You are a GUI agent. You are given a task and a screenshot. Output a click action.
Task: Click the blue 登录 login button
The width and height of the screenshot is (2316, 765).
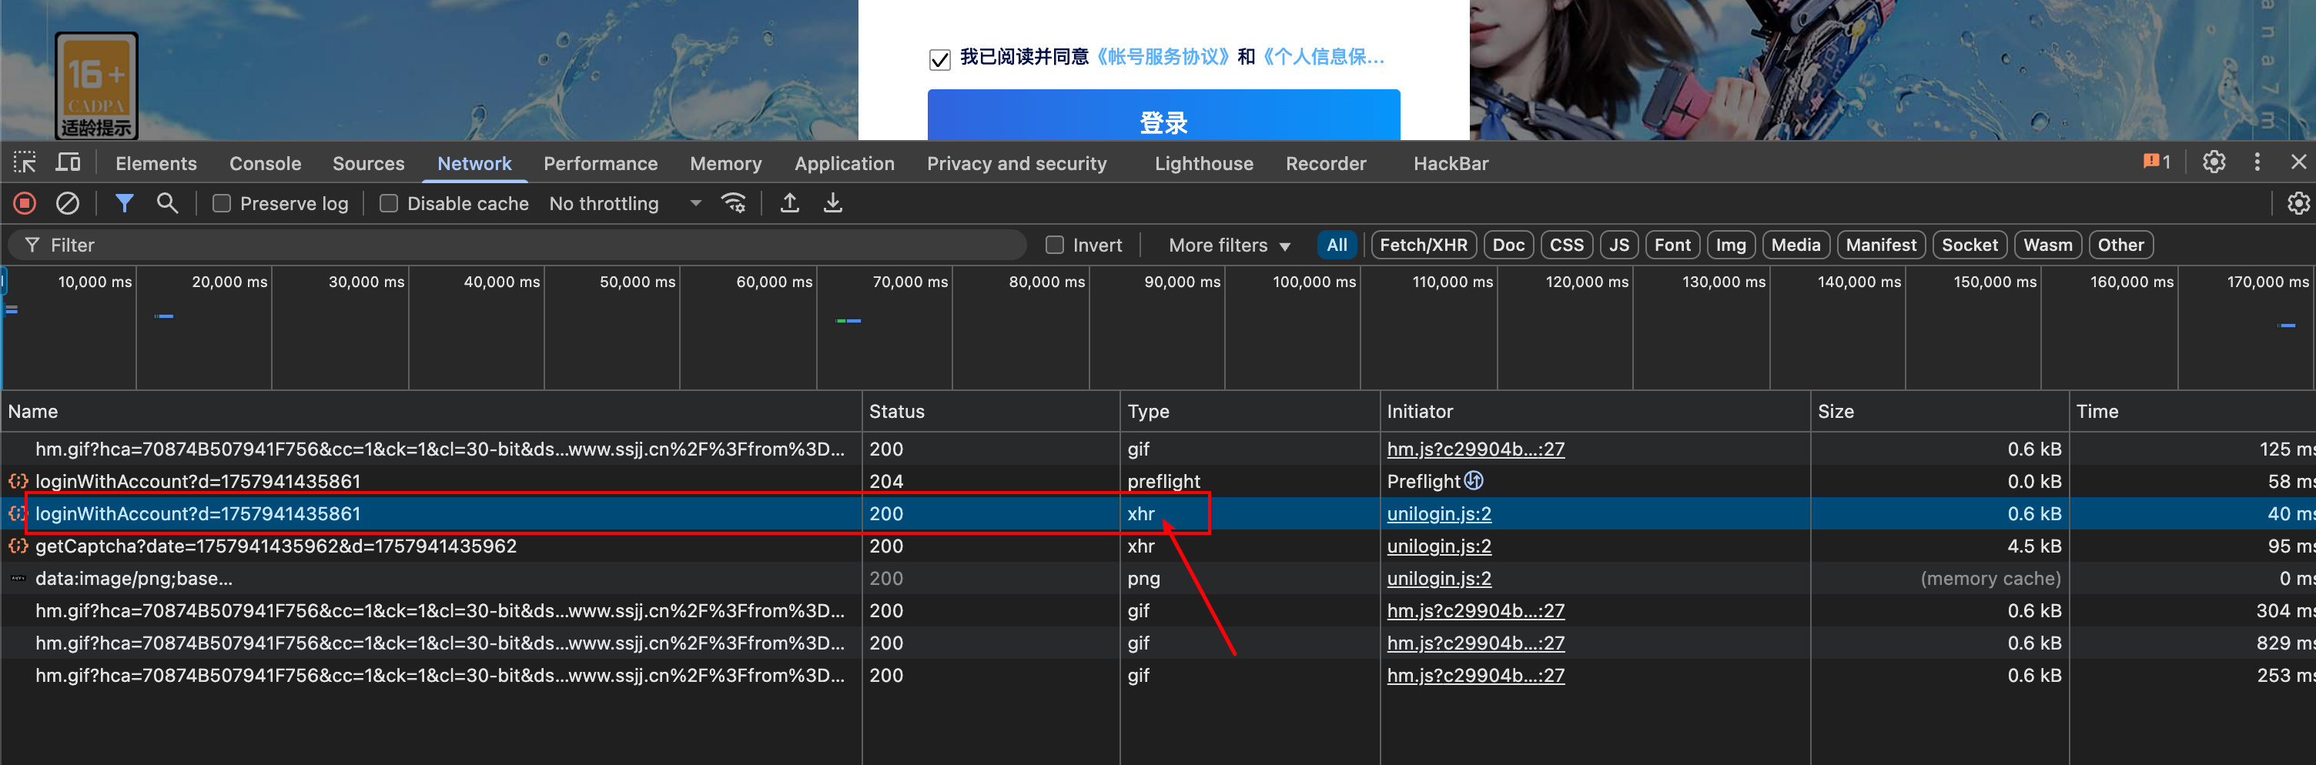click(x=1163, y=115)
